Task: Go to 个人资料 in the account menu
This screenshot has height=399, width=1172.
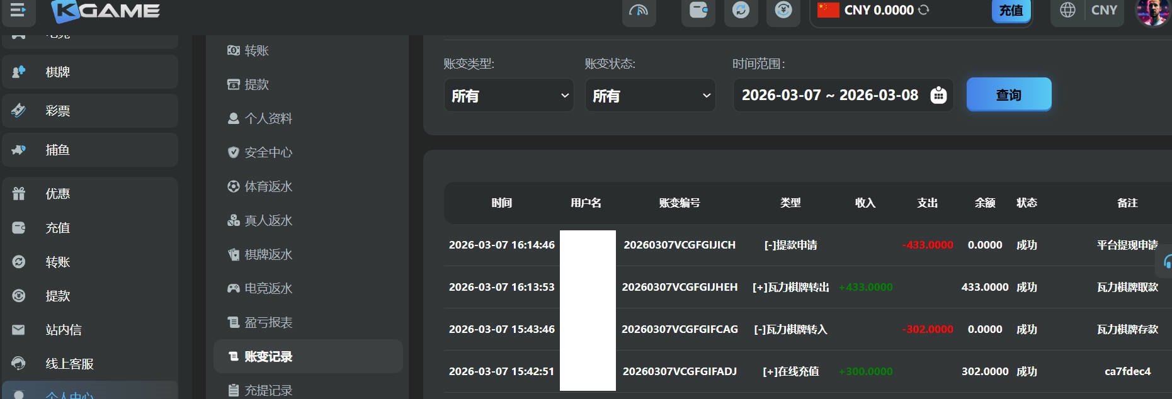Action: [x=268, y=118]
